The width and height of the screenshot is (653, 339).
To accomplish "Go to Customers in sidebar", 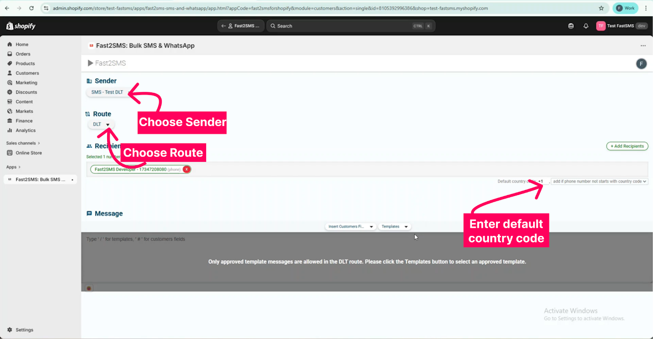I will pos(27,73).
